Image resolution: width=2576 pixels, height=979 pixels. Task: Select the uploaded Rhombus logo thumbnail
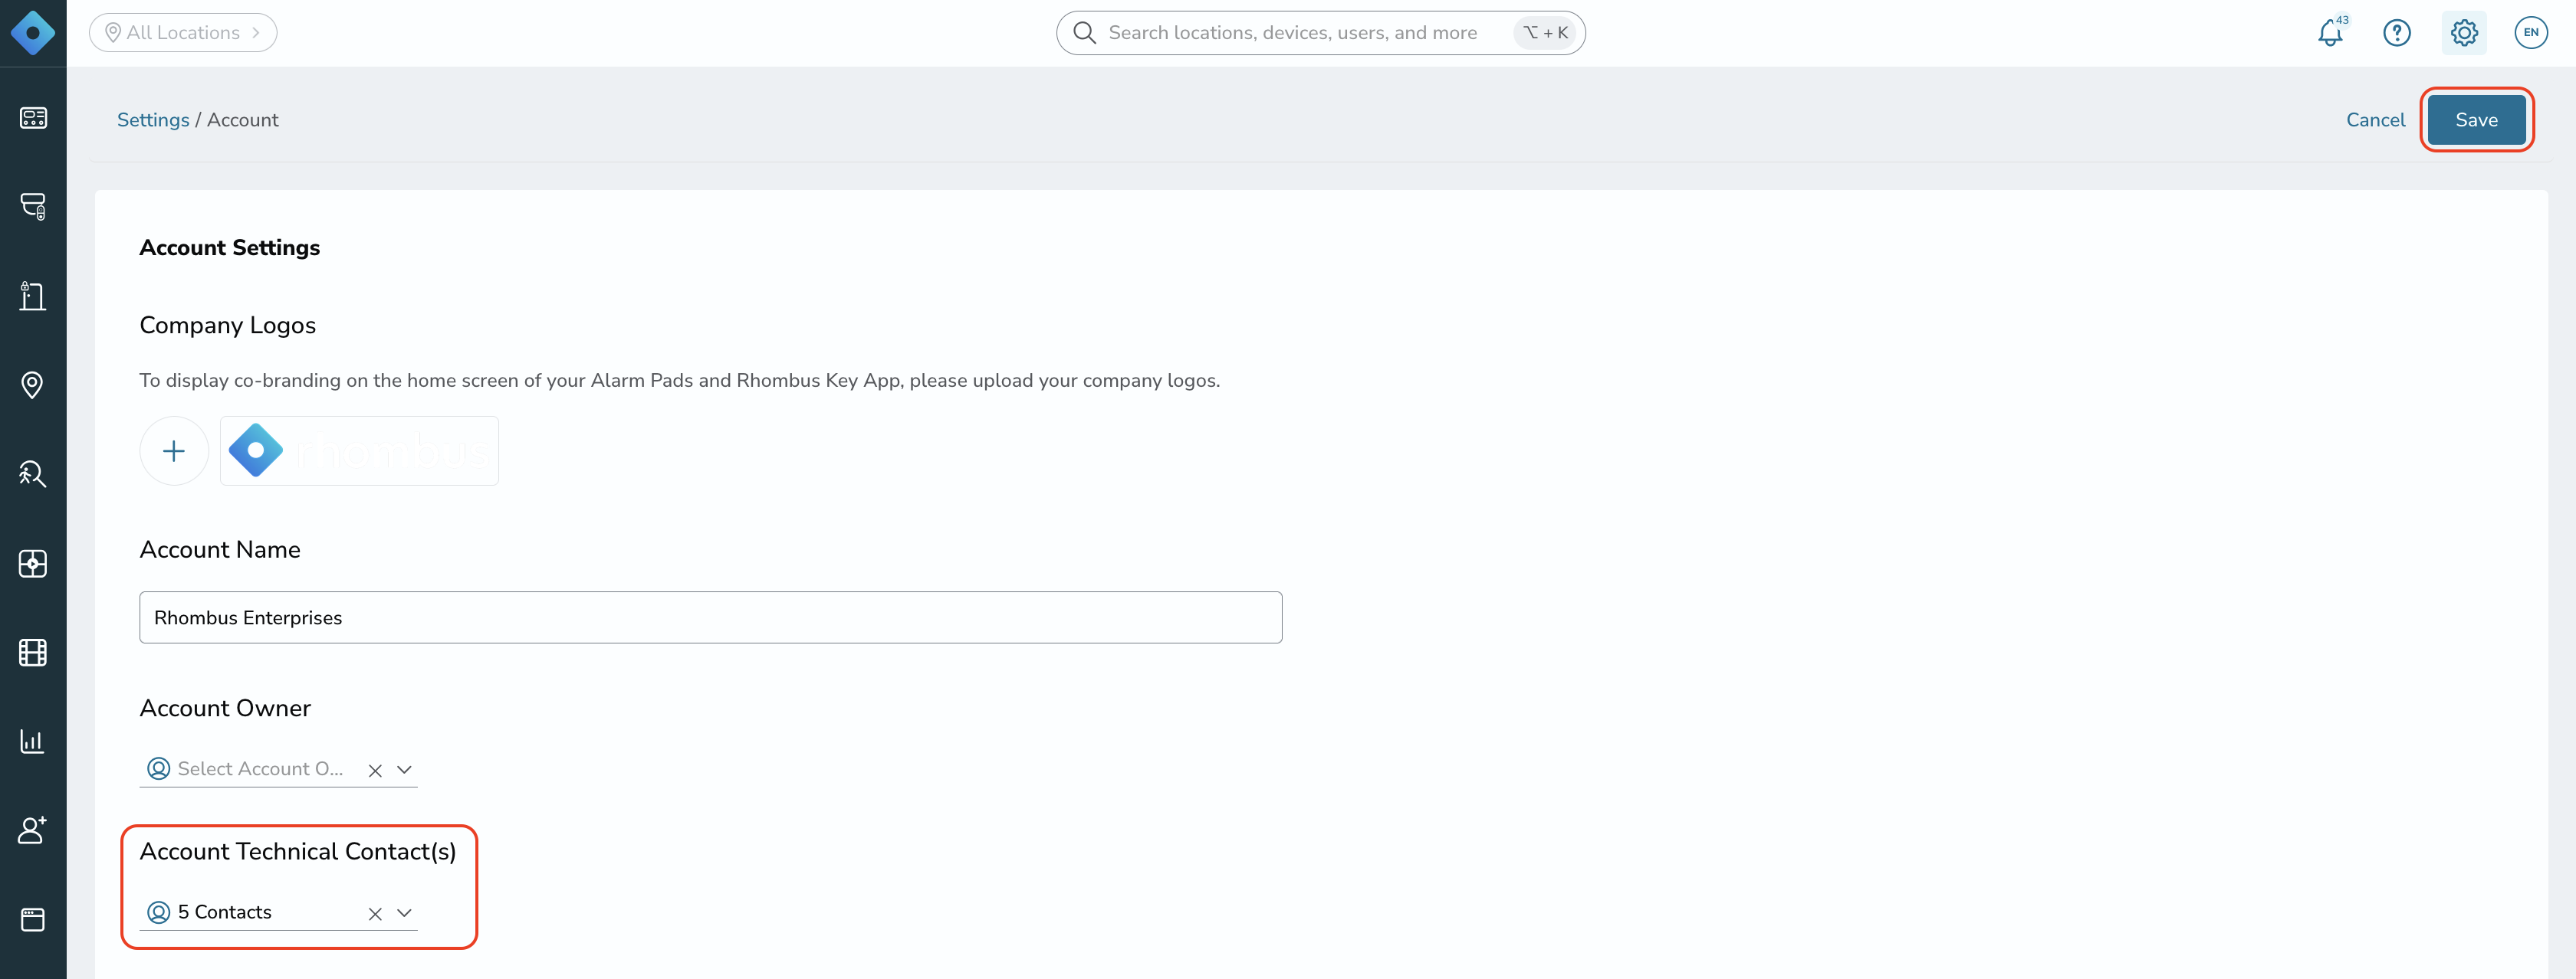(359, 450)
